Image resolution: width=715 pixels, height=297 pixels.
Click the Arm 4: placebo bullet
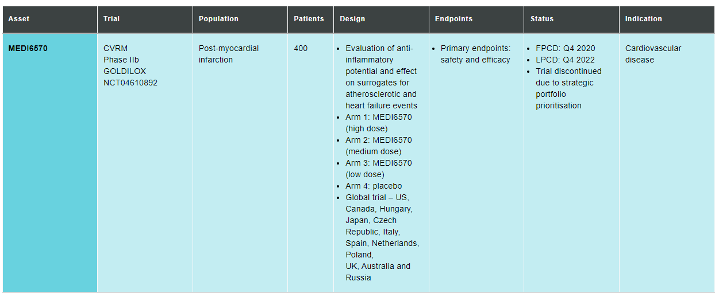374,186
